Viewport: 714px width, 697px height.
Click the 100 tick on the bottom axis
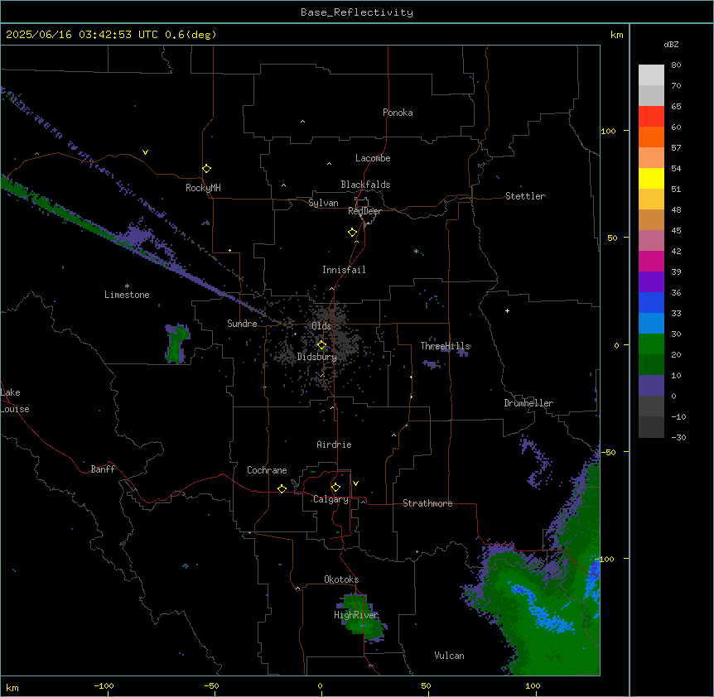(533, 685)
